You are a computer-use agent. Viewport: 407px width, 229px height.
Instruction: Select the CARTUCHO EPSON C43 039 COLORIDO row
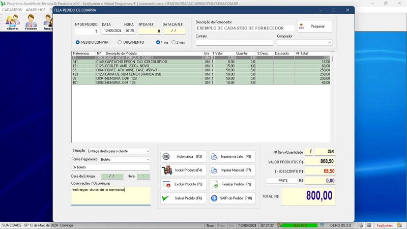pyautogui.click(x=201, y=62)
